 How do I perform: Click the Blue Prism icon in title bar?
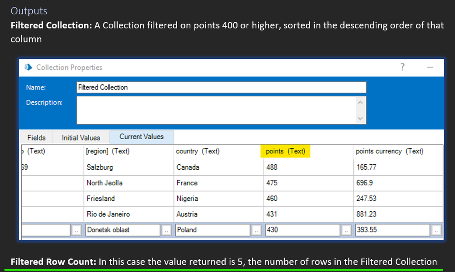(x=29, y=68)
